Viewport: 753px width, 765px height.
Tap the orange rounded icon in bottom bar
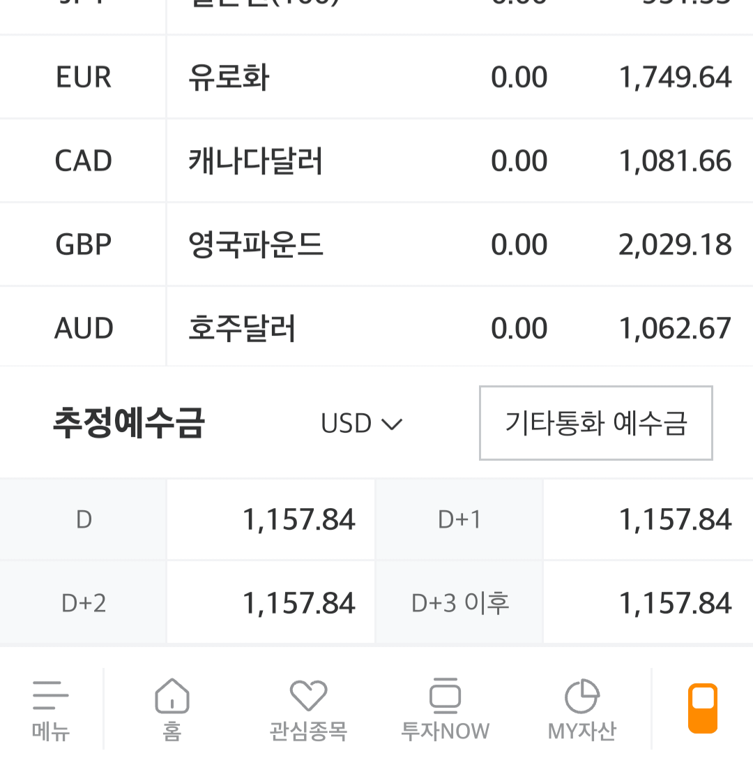pos(702,708)
